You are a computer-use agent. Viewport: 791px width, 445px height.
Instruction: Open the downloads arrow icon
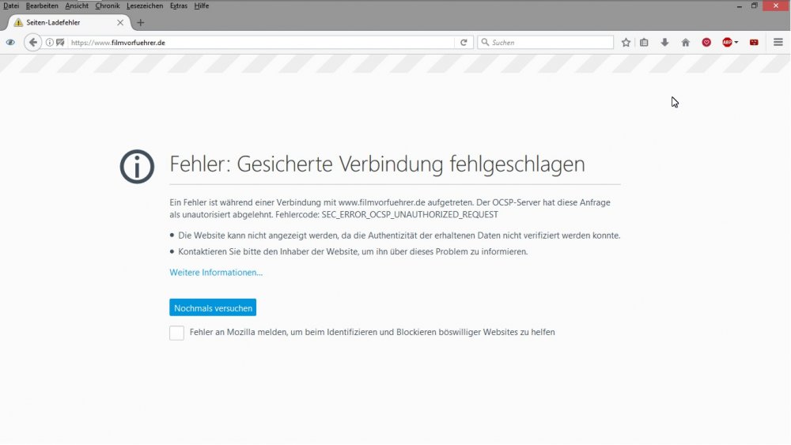tap(664, 43)
